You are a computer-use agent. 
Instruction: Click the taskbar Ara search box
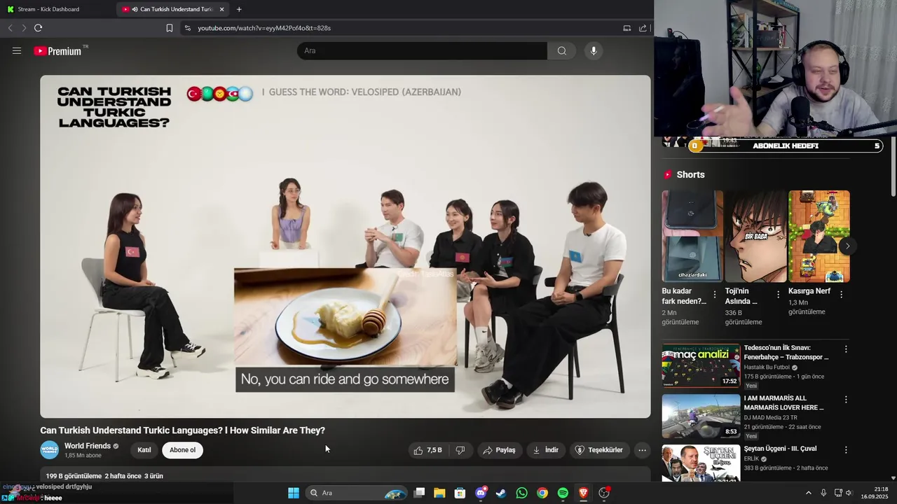357,493
